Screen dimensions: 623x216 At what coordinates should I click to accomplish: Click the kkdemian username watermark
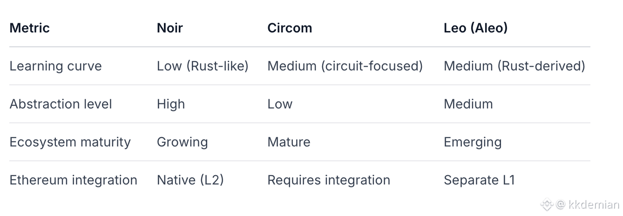click(594, 205)
